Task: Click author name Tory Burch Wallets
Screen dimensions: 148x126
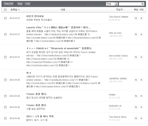Action: (119, 17)
